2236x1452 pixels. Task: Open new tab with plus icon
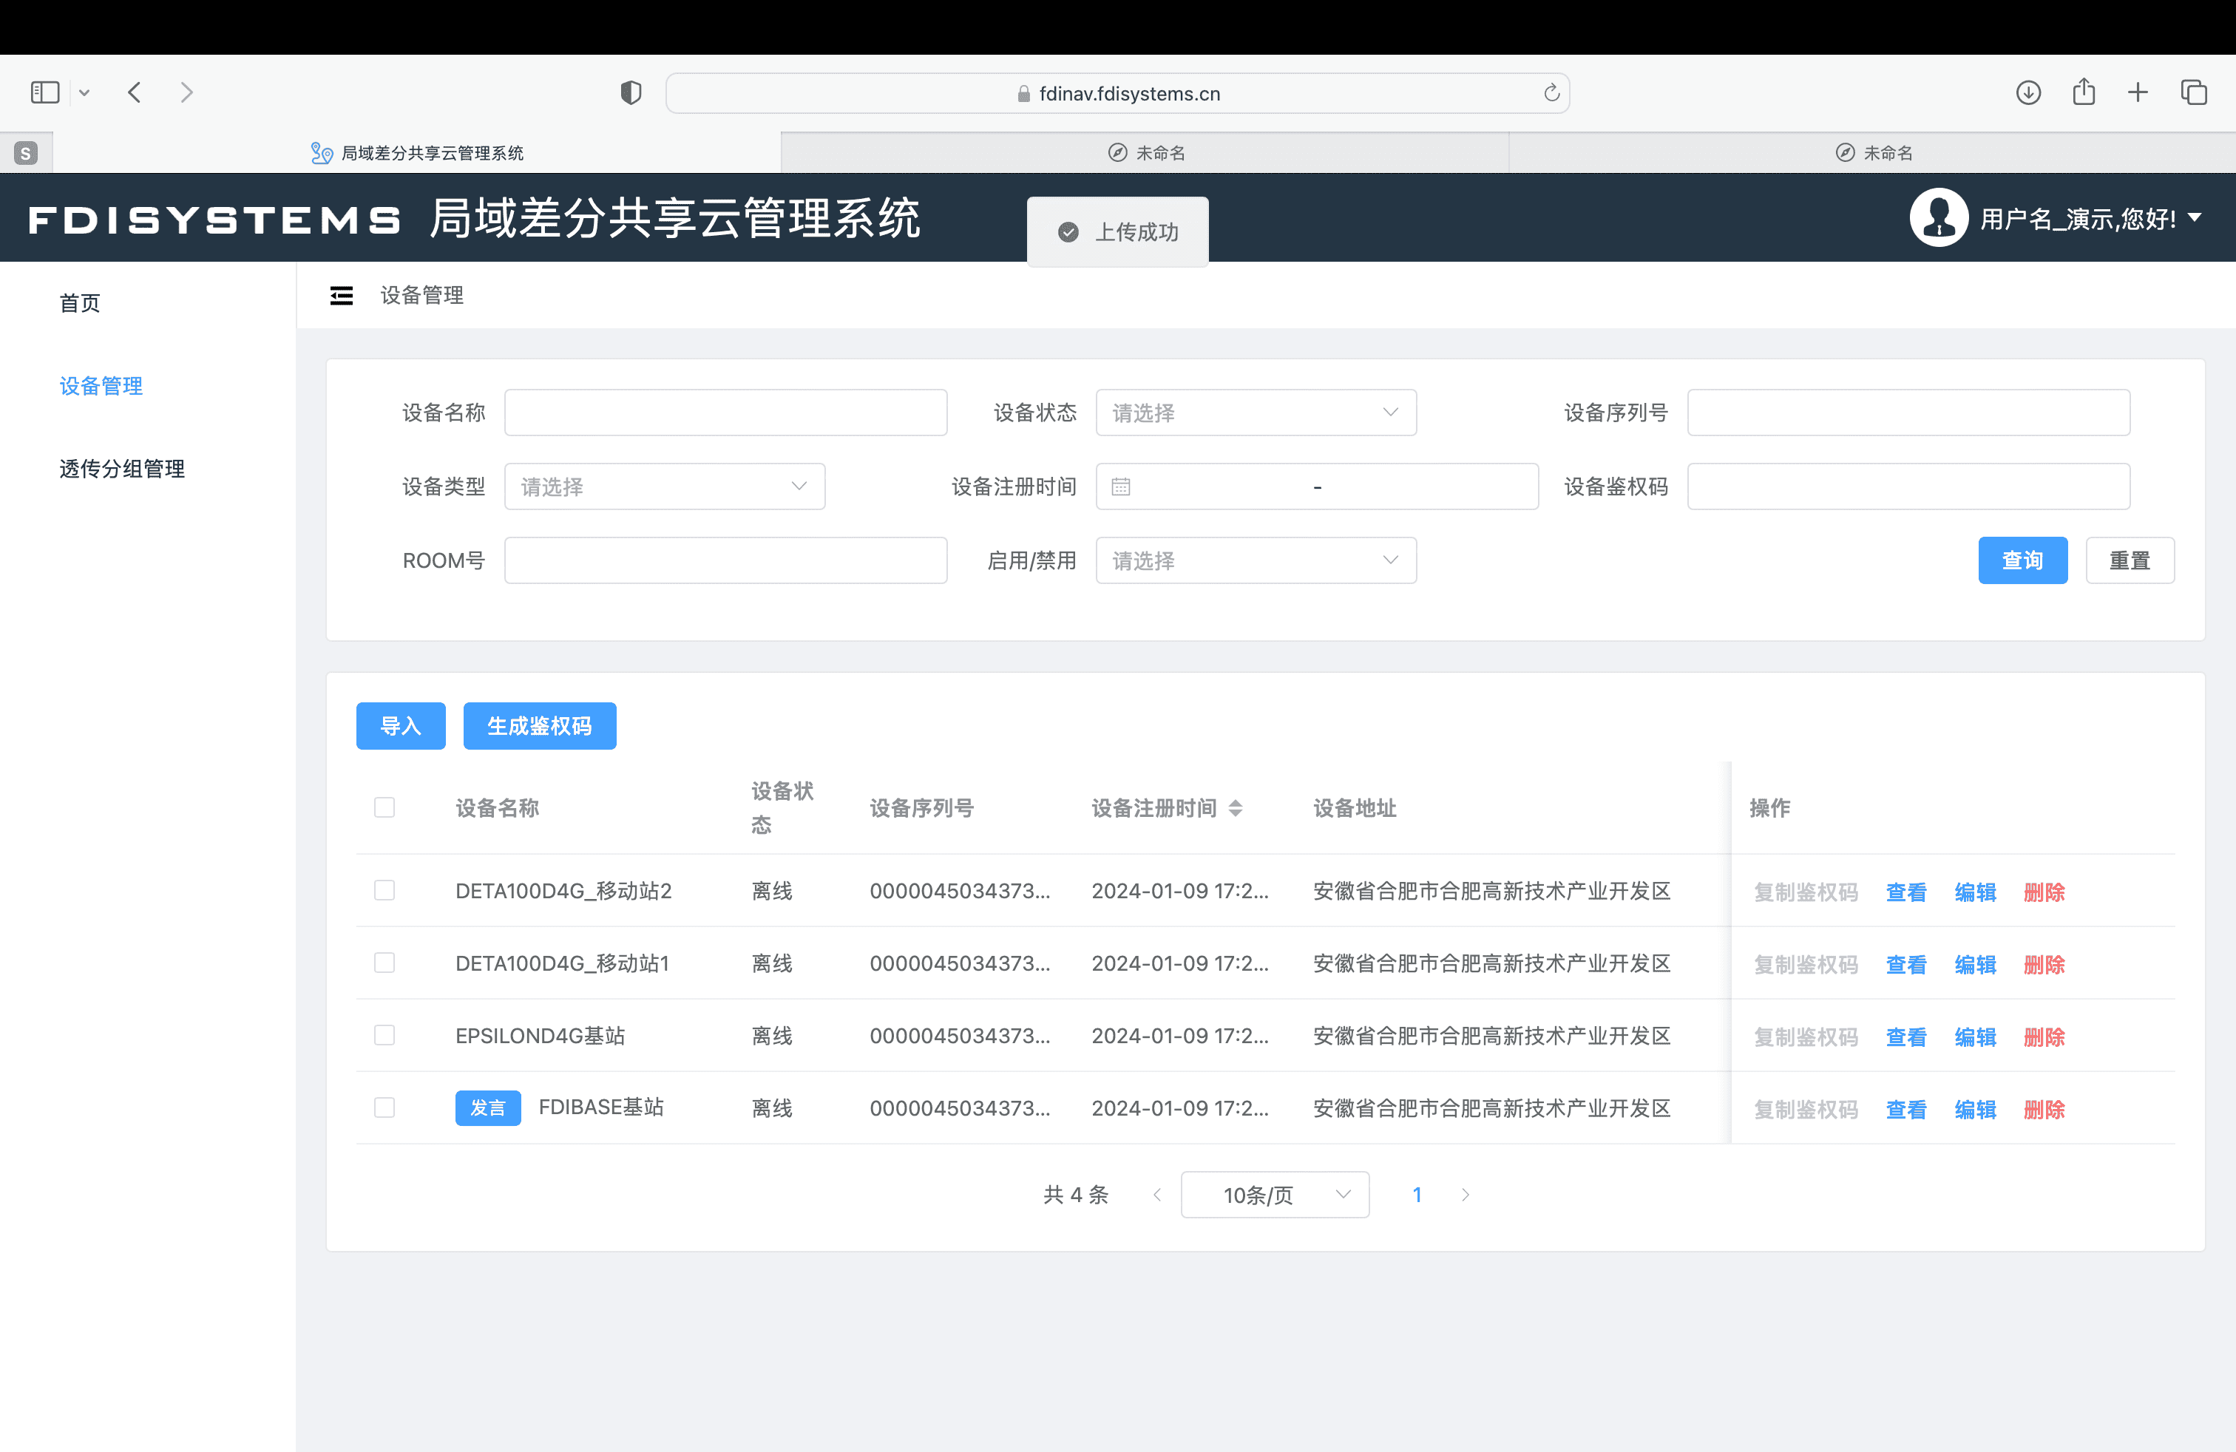click(2138, 92)
